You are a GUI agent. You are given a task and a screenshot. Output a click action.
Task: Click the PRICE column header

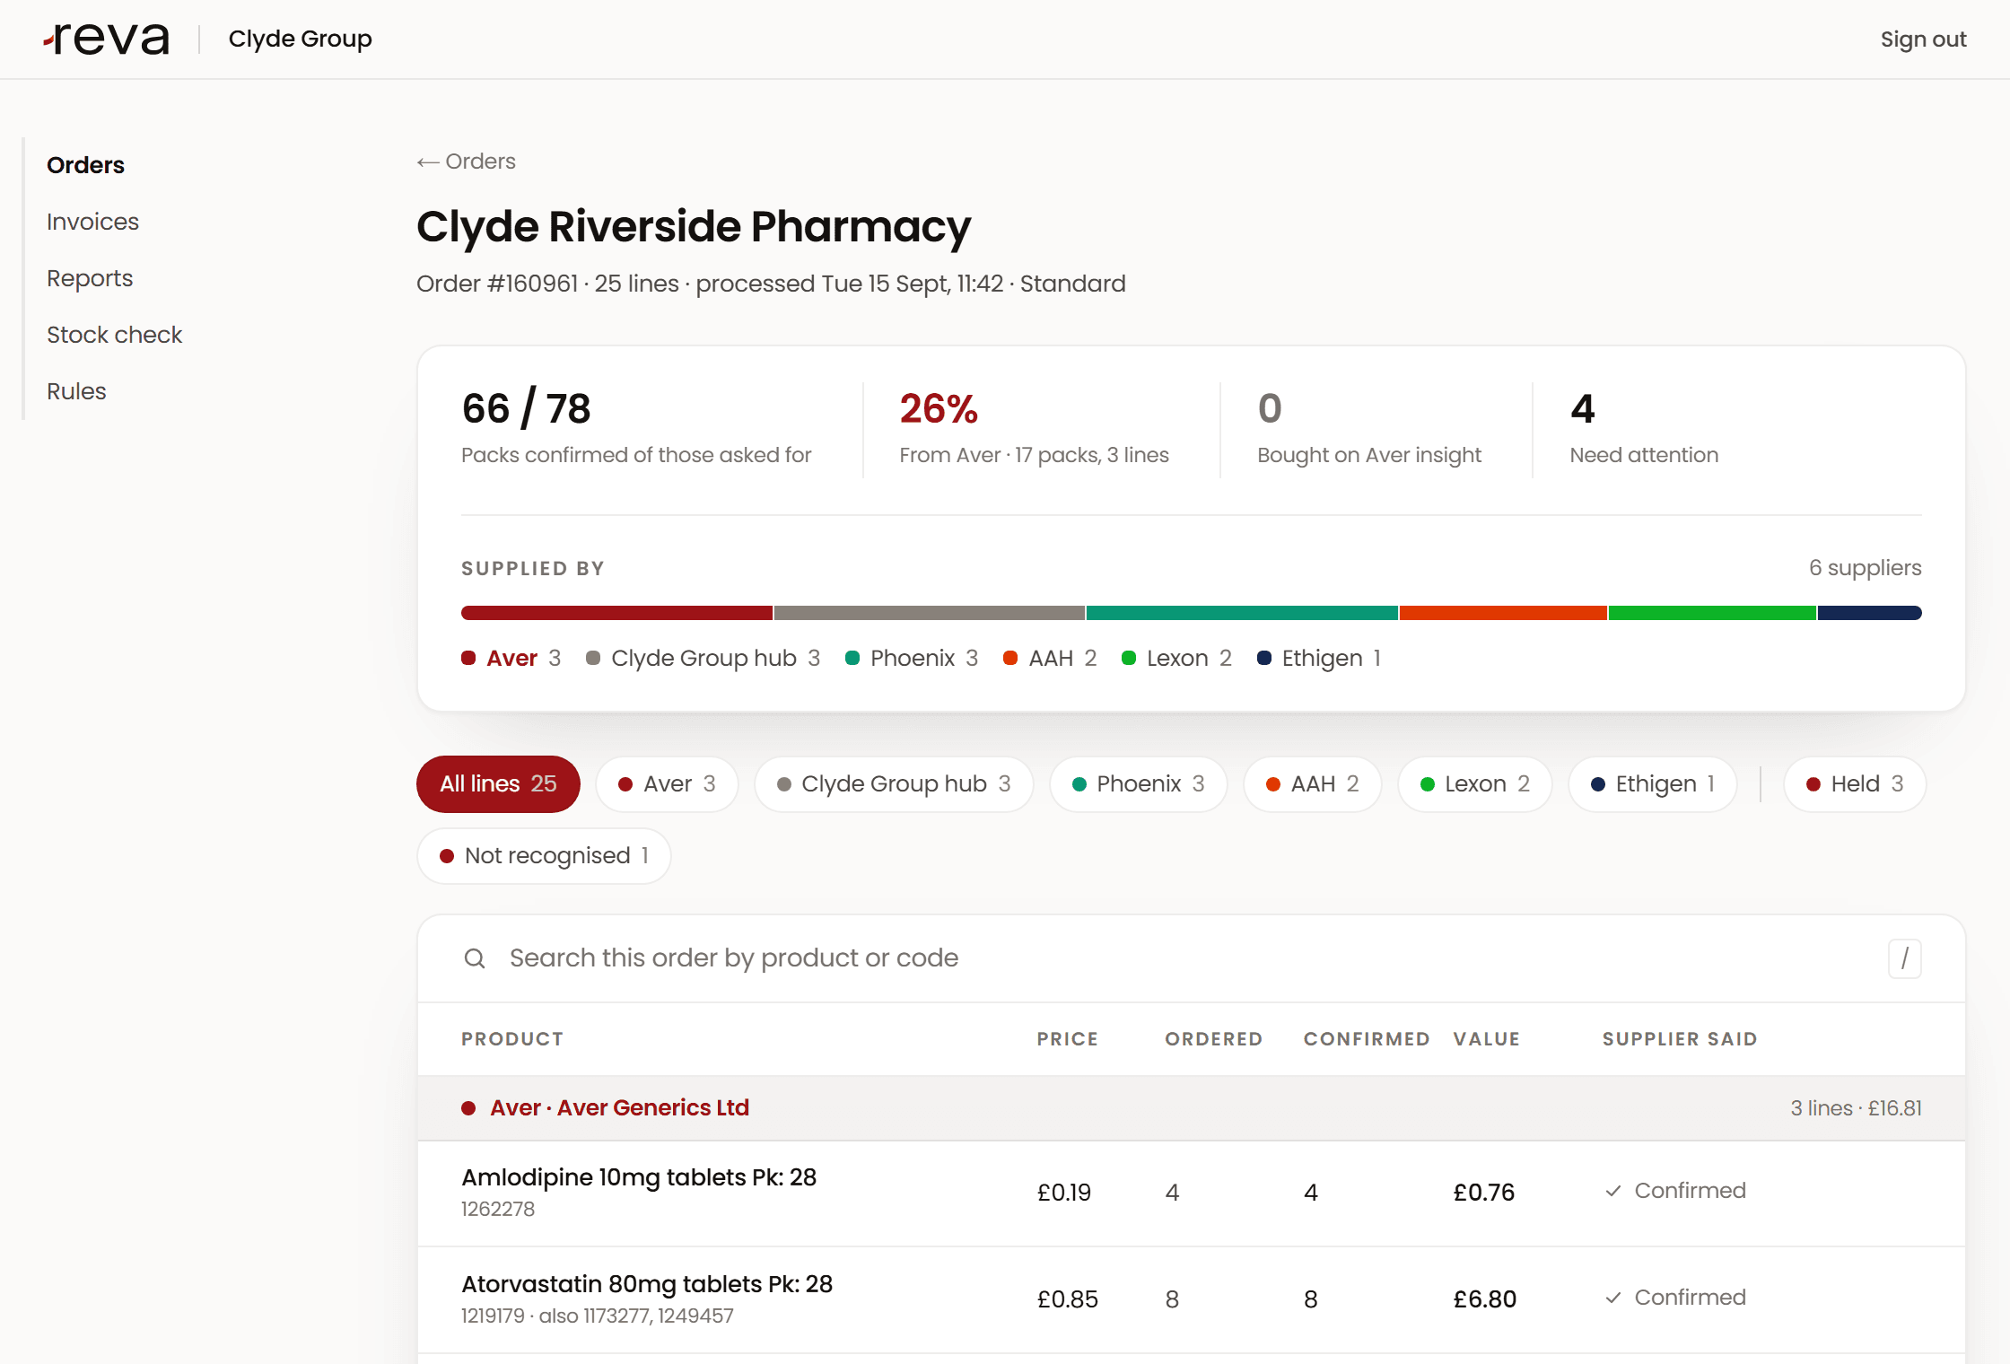(x=1067, y=1039)
